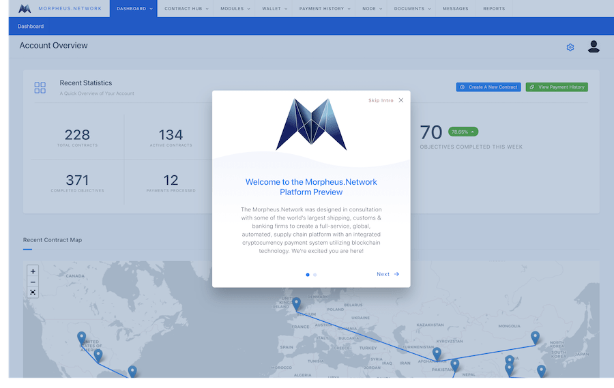Zoom in on the contract map
This screenshot has width=614, height=388.
point(33,271)
